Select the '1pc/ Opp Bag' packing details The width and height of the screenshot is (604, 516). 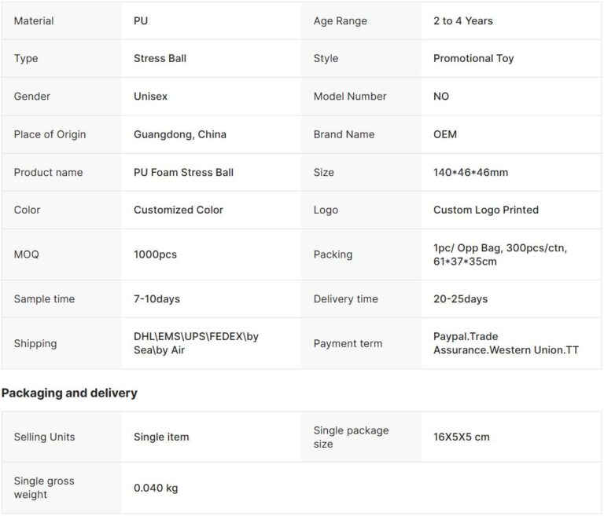(500, 254)
